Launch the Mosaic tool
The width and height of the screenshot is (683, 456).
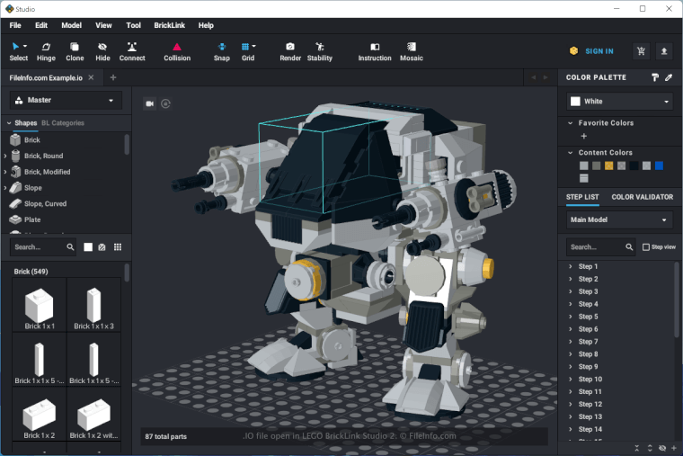pyautogui.click(x=411, y=51)
